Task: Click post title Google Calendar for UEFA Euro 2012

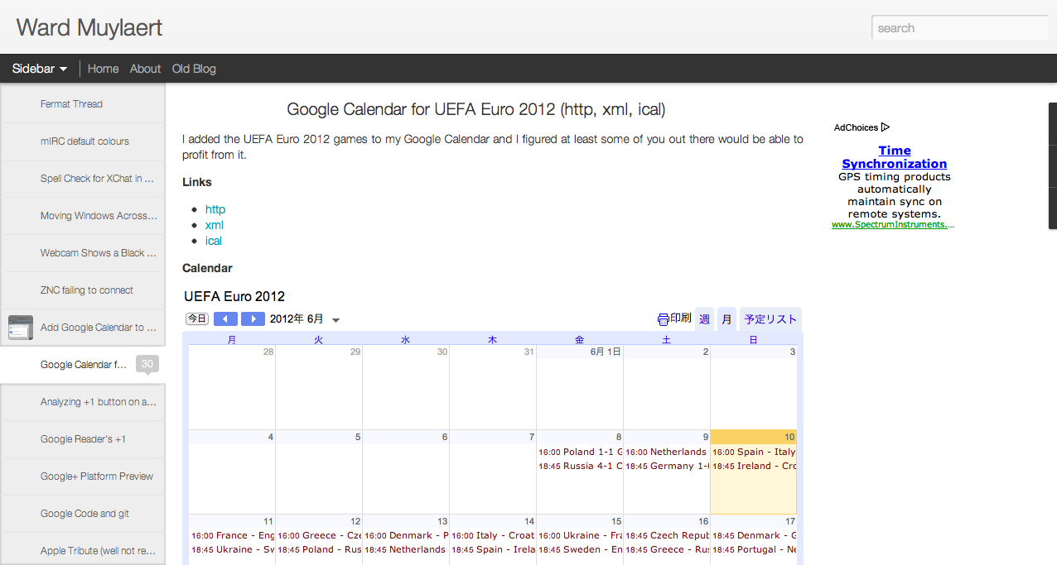Action: pyautogui.click(x=476, y=109)
